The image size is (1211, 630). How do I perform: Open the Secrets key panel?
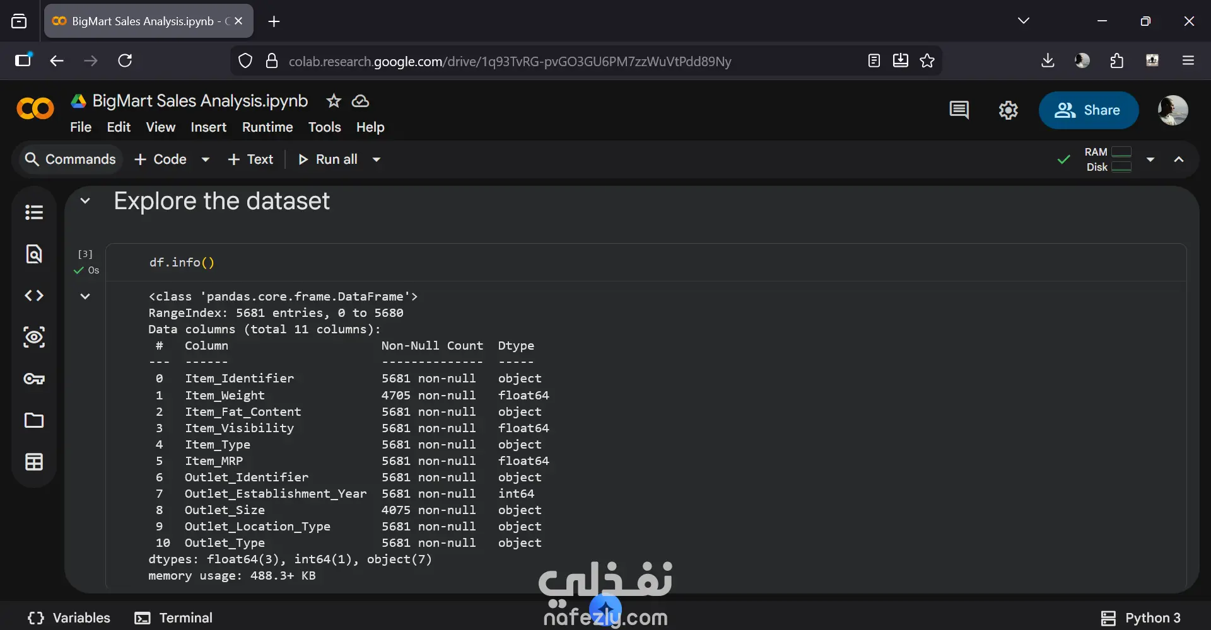tap(34, 379)
